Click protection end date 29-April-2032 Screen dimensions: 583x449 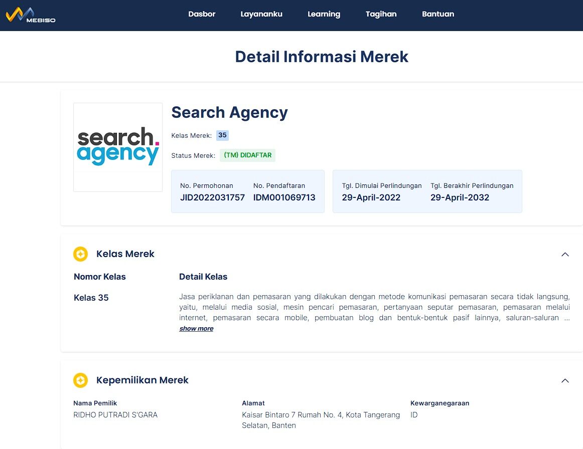coord(460,197)
